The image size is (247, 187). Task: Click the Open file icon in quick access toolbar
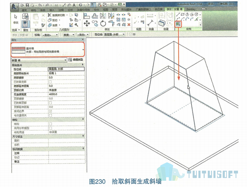[x=22, y=5]
